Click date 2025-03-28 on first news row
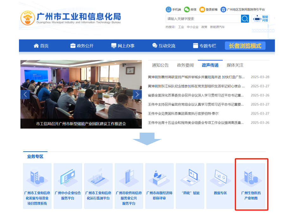 [260, 77]
